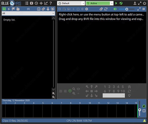Open the clips folder icon
The image size is (148, 124).
[18, 9]
